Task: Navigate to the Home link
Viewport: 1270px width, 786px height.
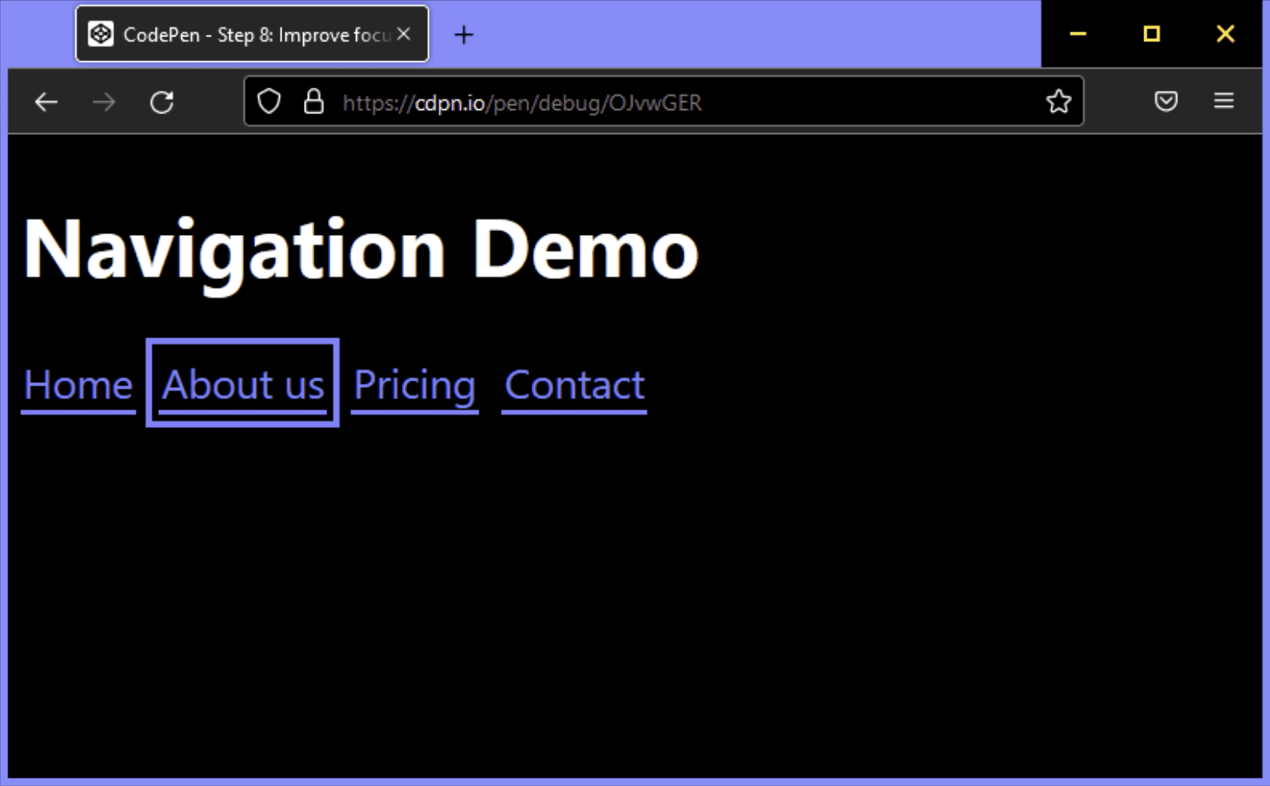Action: tap(79, 384)
